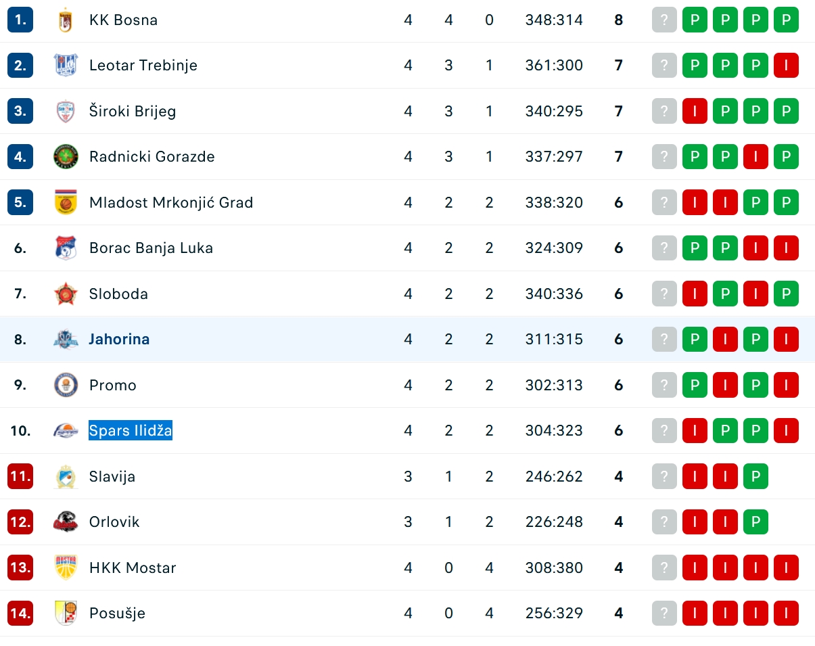Open the Spars Ilidža team link

coord(131,430)
